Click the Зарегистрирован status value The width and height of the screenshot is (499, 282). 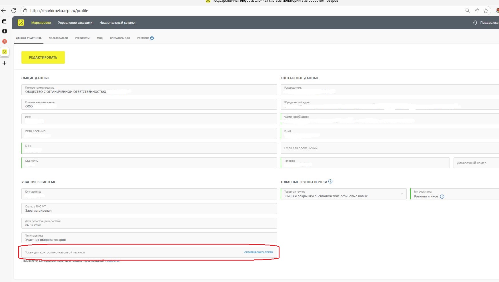click(38, 211)
